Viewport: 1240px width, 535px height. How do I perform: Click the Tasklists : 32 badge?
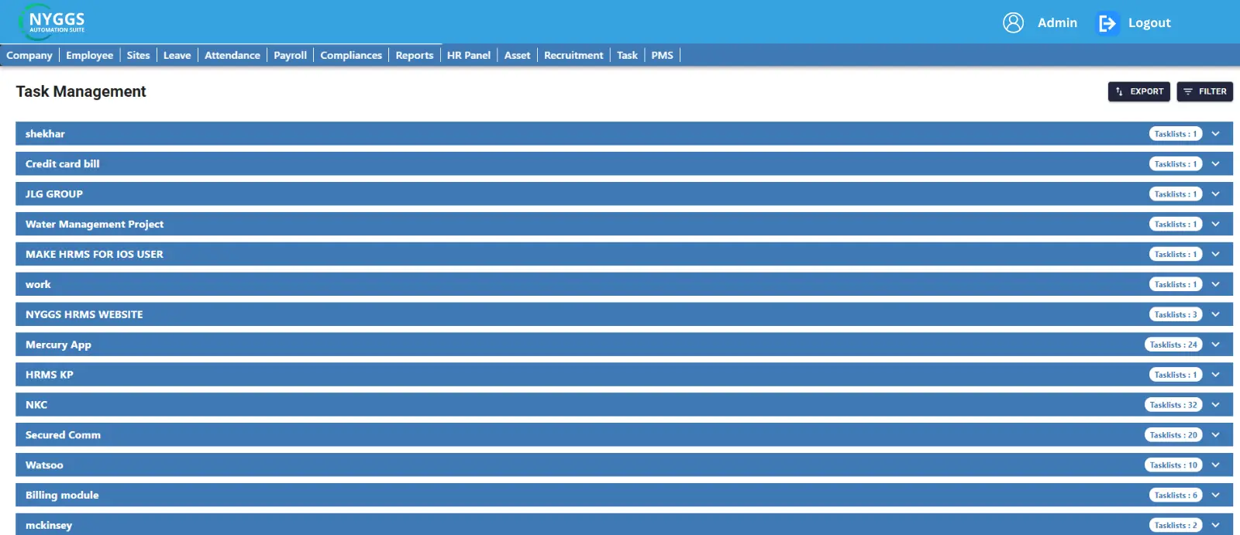pos(1173,405)
